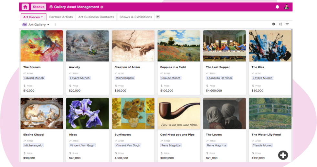Open the Creation of Adam thumbnail

click(x=133, y=46)
